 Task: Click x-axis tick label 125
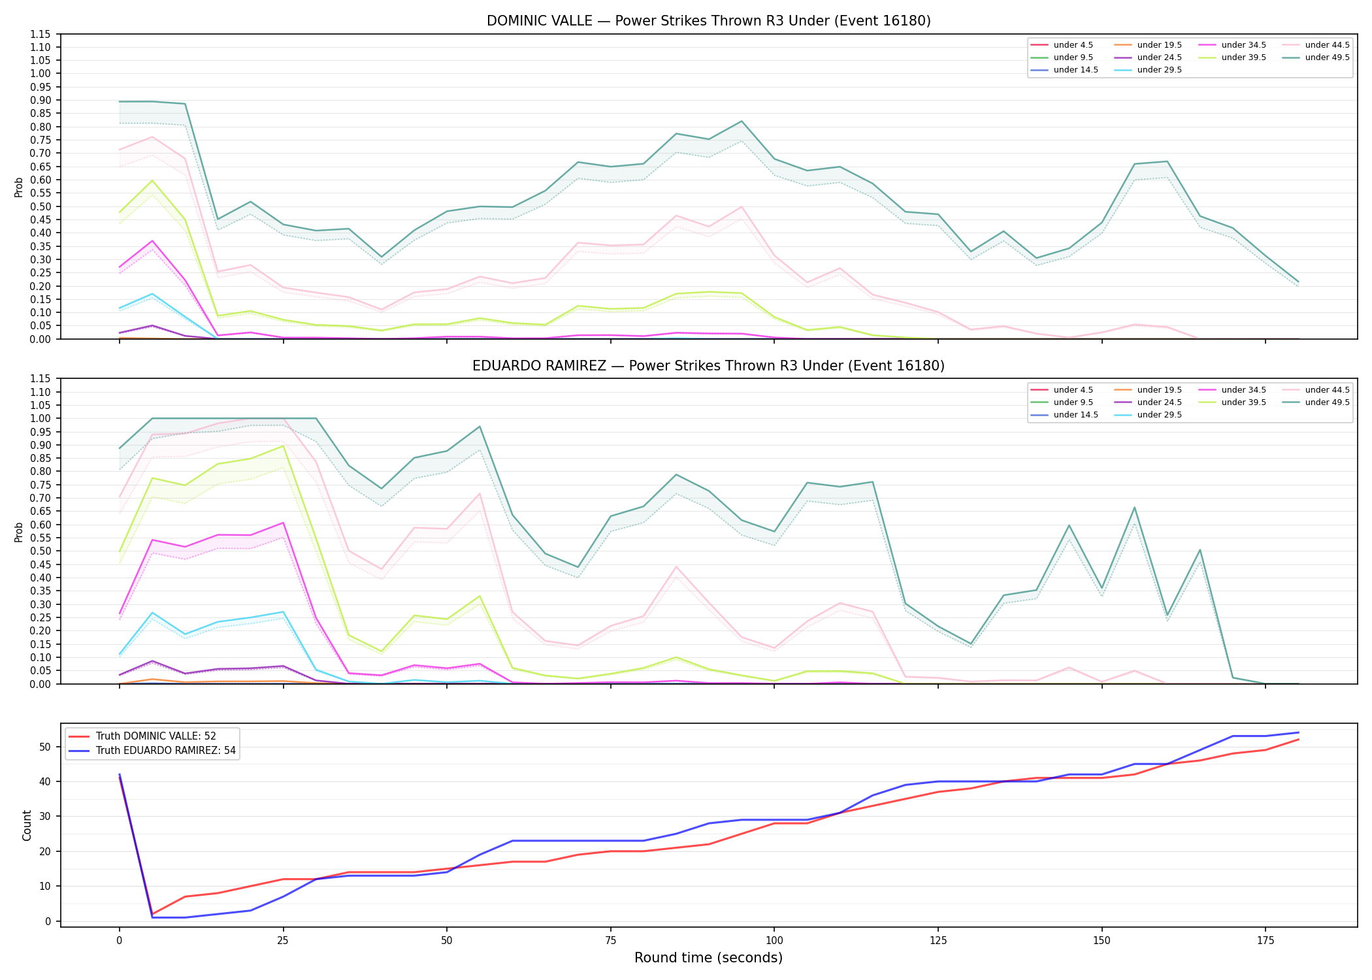938,941
